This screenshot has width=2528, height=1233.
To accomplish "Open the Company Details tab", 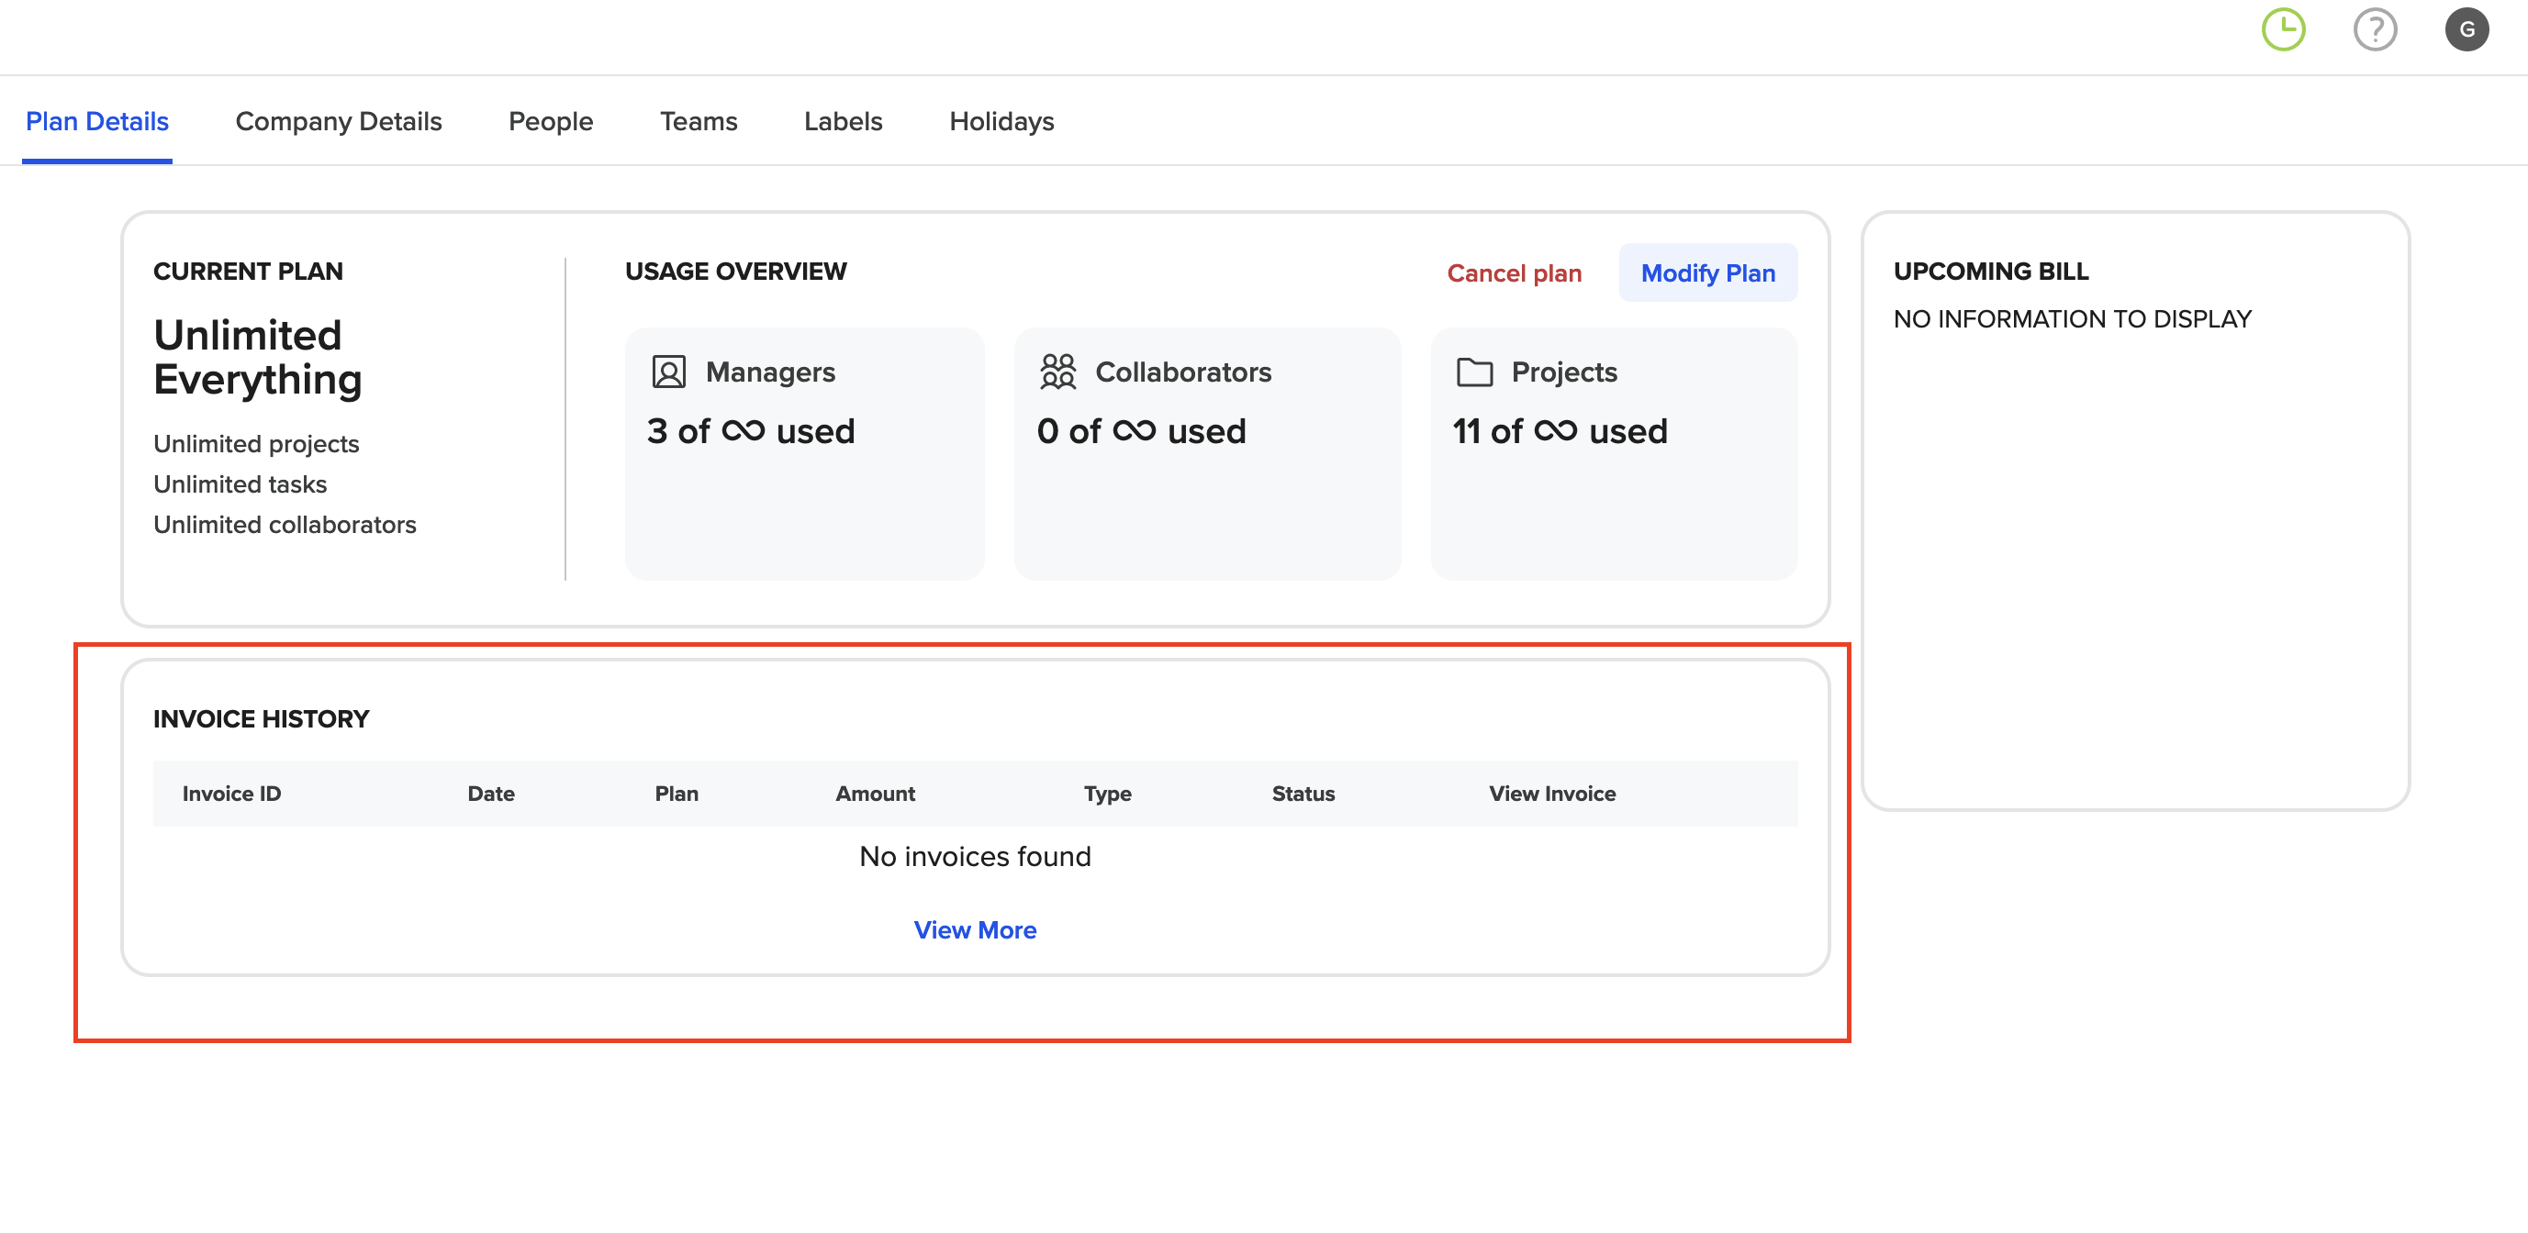I will [x=339, y=122].
